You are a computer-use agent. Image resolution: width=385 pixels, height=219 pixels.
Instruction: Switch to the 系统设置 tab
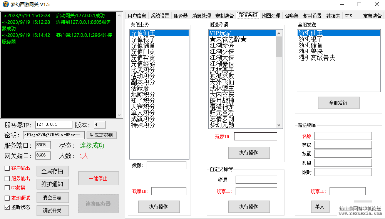pos(160,16)
